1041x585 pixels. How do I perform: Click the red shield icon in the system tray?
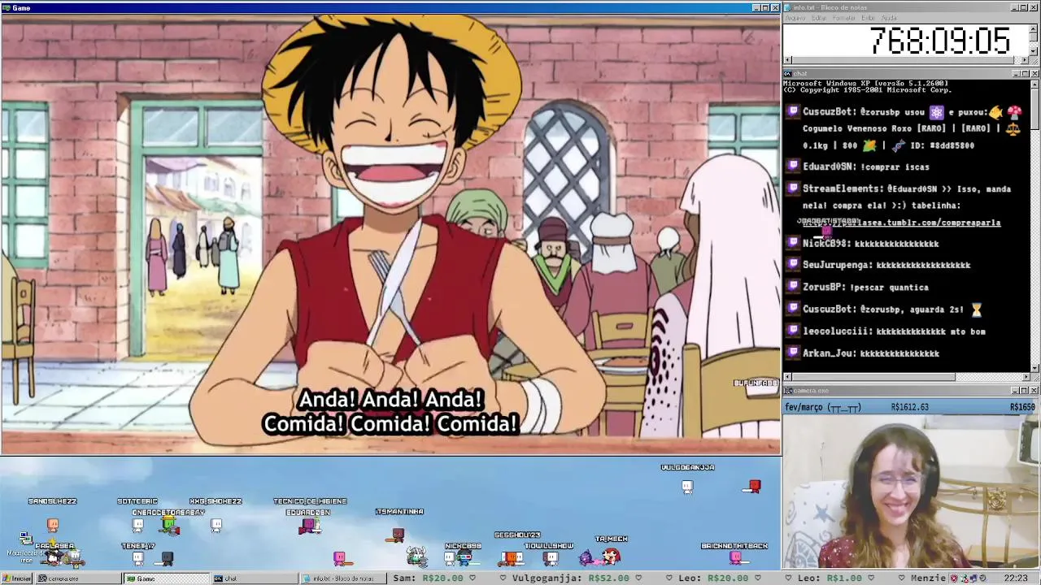pos(954,578)
